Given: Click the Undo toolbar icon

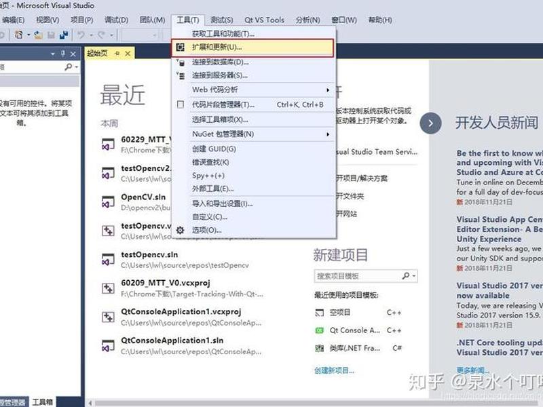Looking at the screenshot, I should [81, 35].
